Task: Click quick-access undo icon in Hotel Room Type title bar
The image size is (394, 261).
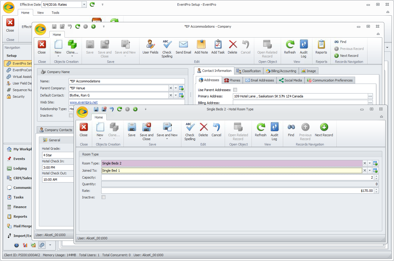Action: [112, 109]
